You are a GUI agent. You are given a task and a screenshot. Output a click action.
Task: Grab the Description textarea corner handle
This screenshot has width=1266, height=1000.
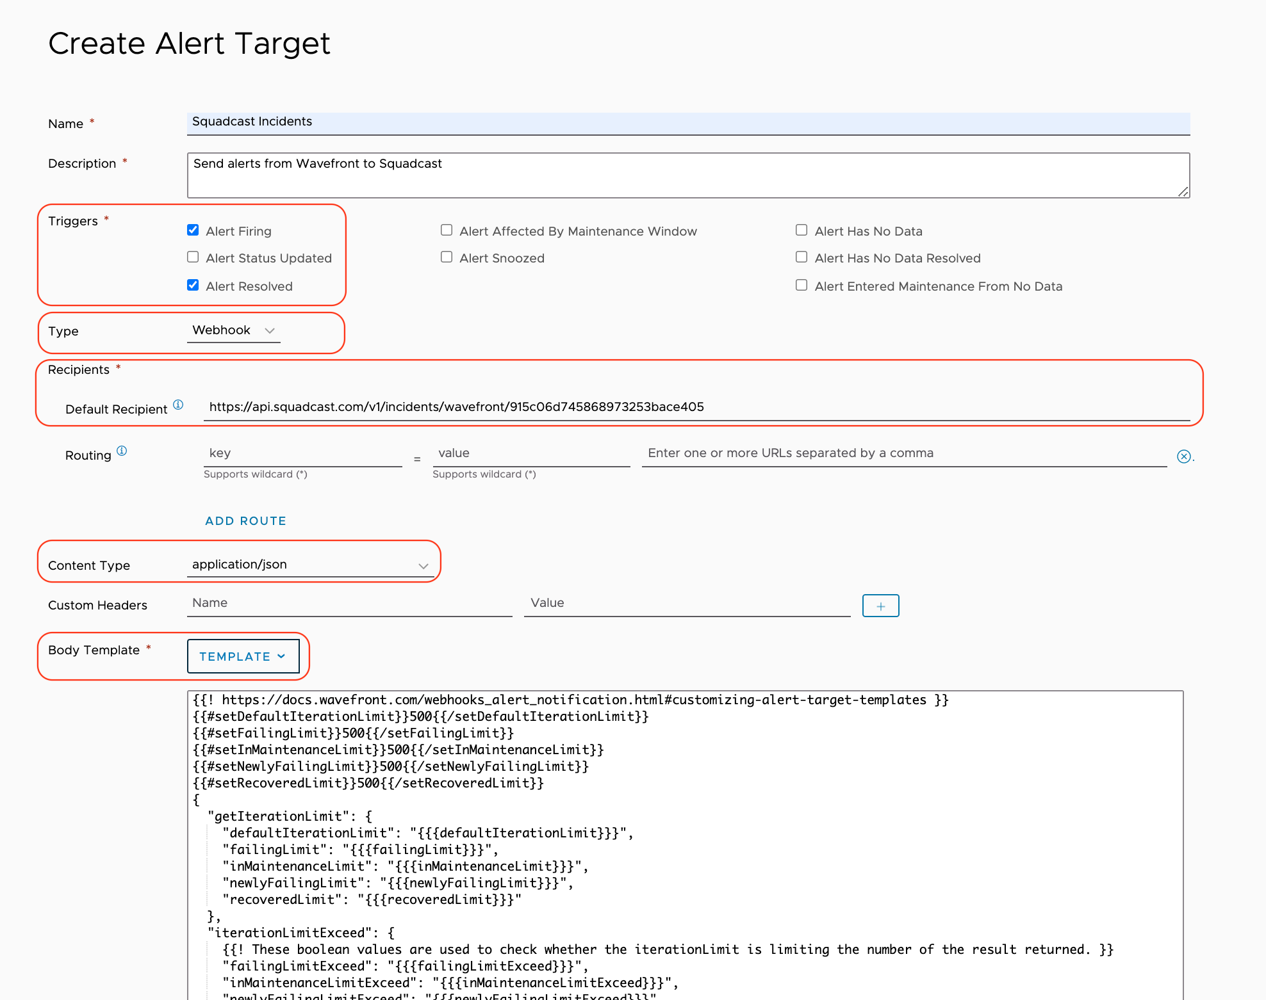point(1183,191)
